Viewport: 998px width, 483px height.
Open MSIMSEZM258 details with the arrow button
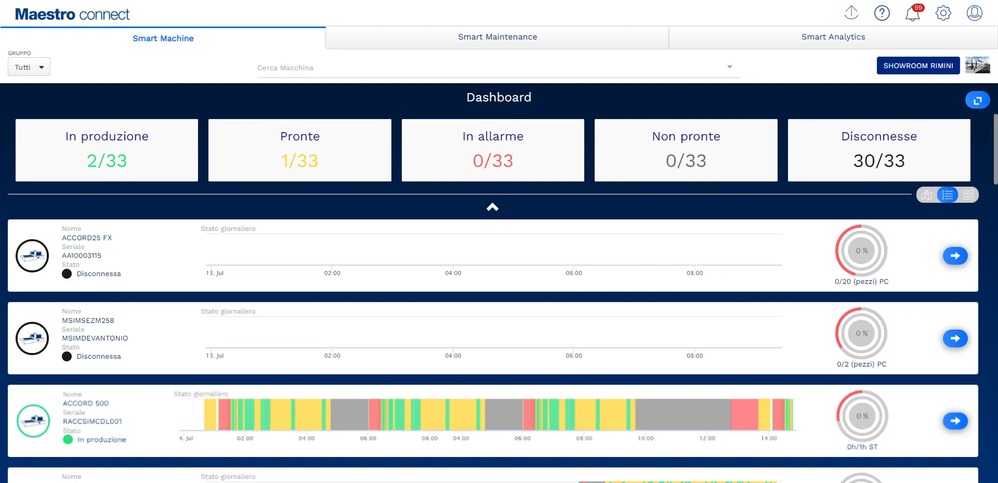955,338
